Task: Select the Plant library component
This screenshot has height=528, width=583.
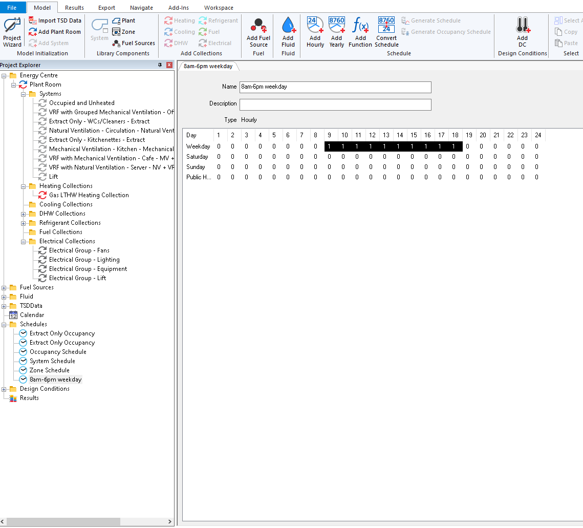Action: 123,20
